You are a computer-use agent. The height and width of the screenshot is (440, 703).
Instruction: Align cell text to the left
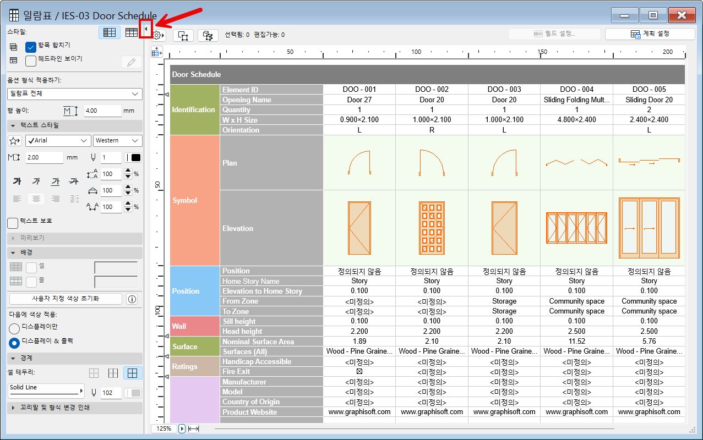pyautogui.click(x=17, y=199)
